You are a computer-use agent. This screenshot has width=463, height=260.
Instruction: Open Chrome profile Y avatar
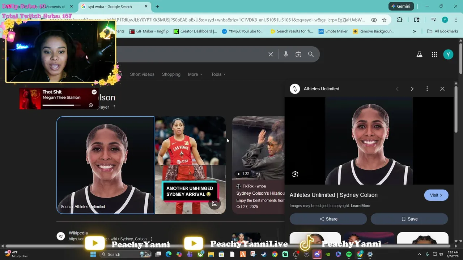(445, 20)
